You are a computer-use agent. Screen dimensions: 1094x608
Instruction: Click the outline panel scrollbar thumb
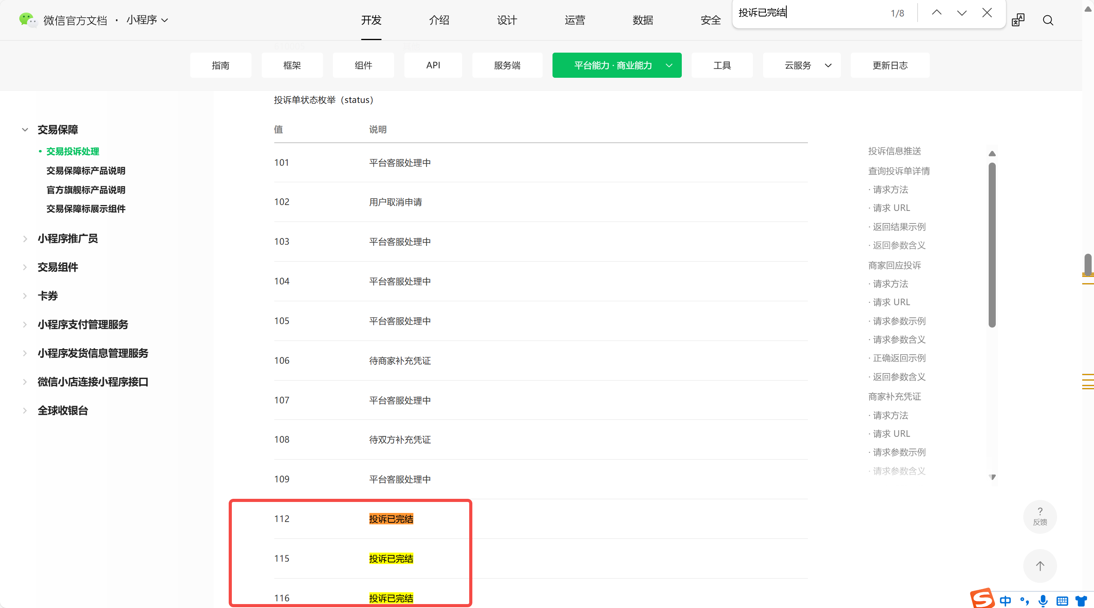click(992, 246)
